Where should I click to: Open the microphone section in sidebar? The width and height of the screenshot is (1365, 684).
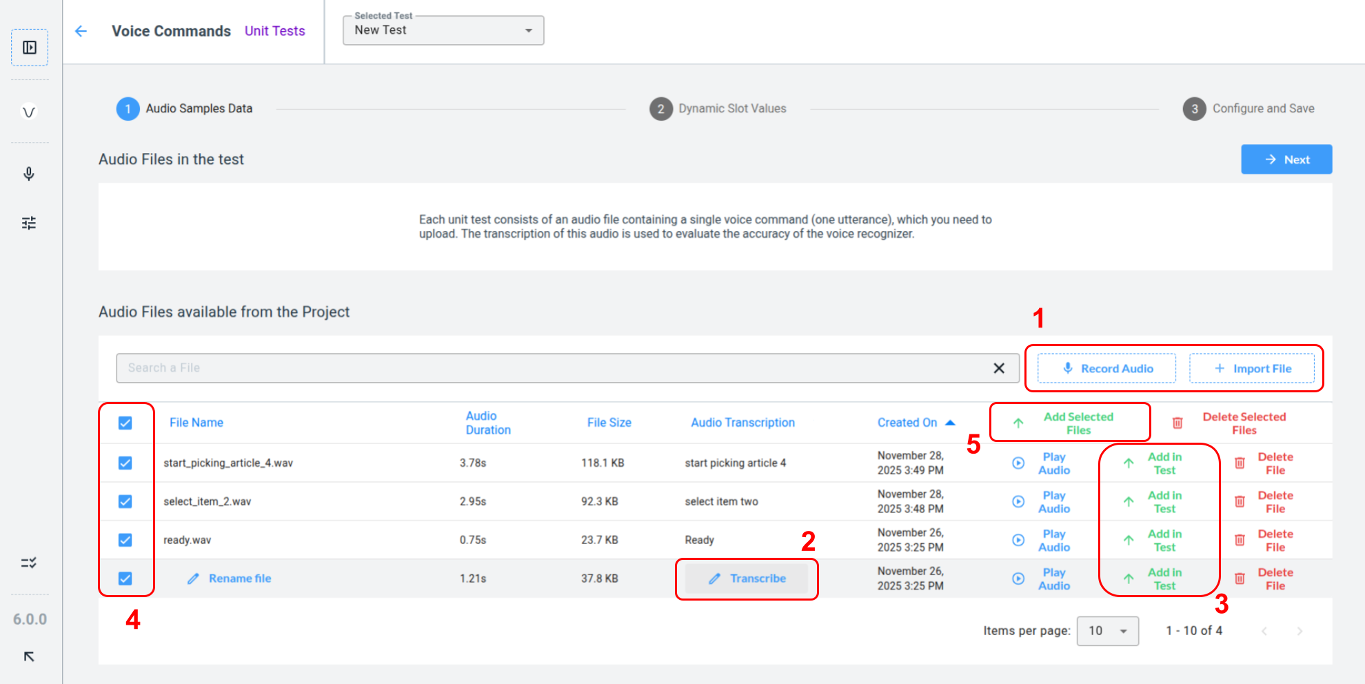[x=29, y=174]
